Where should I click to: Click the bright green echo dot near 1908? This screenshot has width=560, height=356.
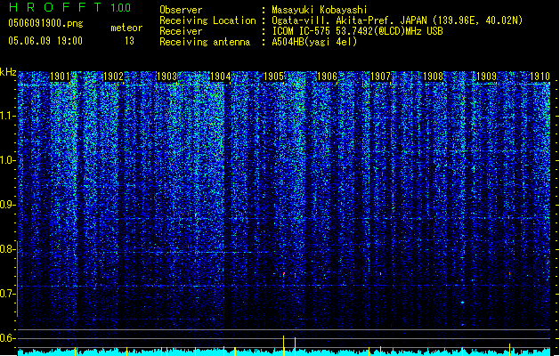point(462,303)
